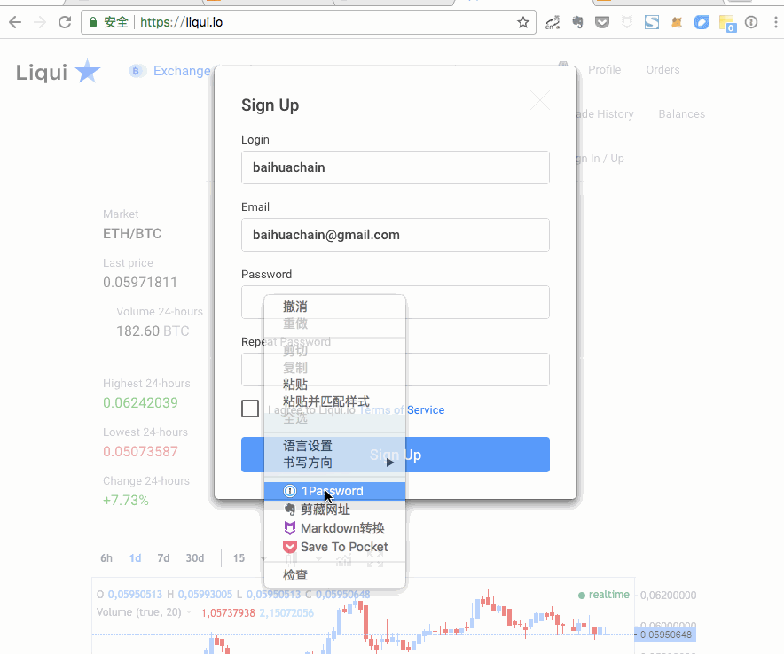Expand the 书写方向 submenu
This screenshot has width=784, height=654.
click(x=334, y=463)
